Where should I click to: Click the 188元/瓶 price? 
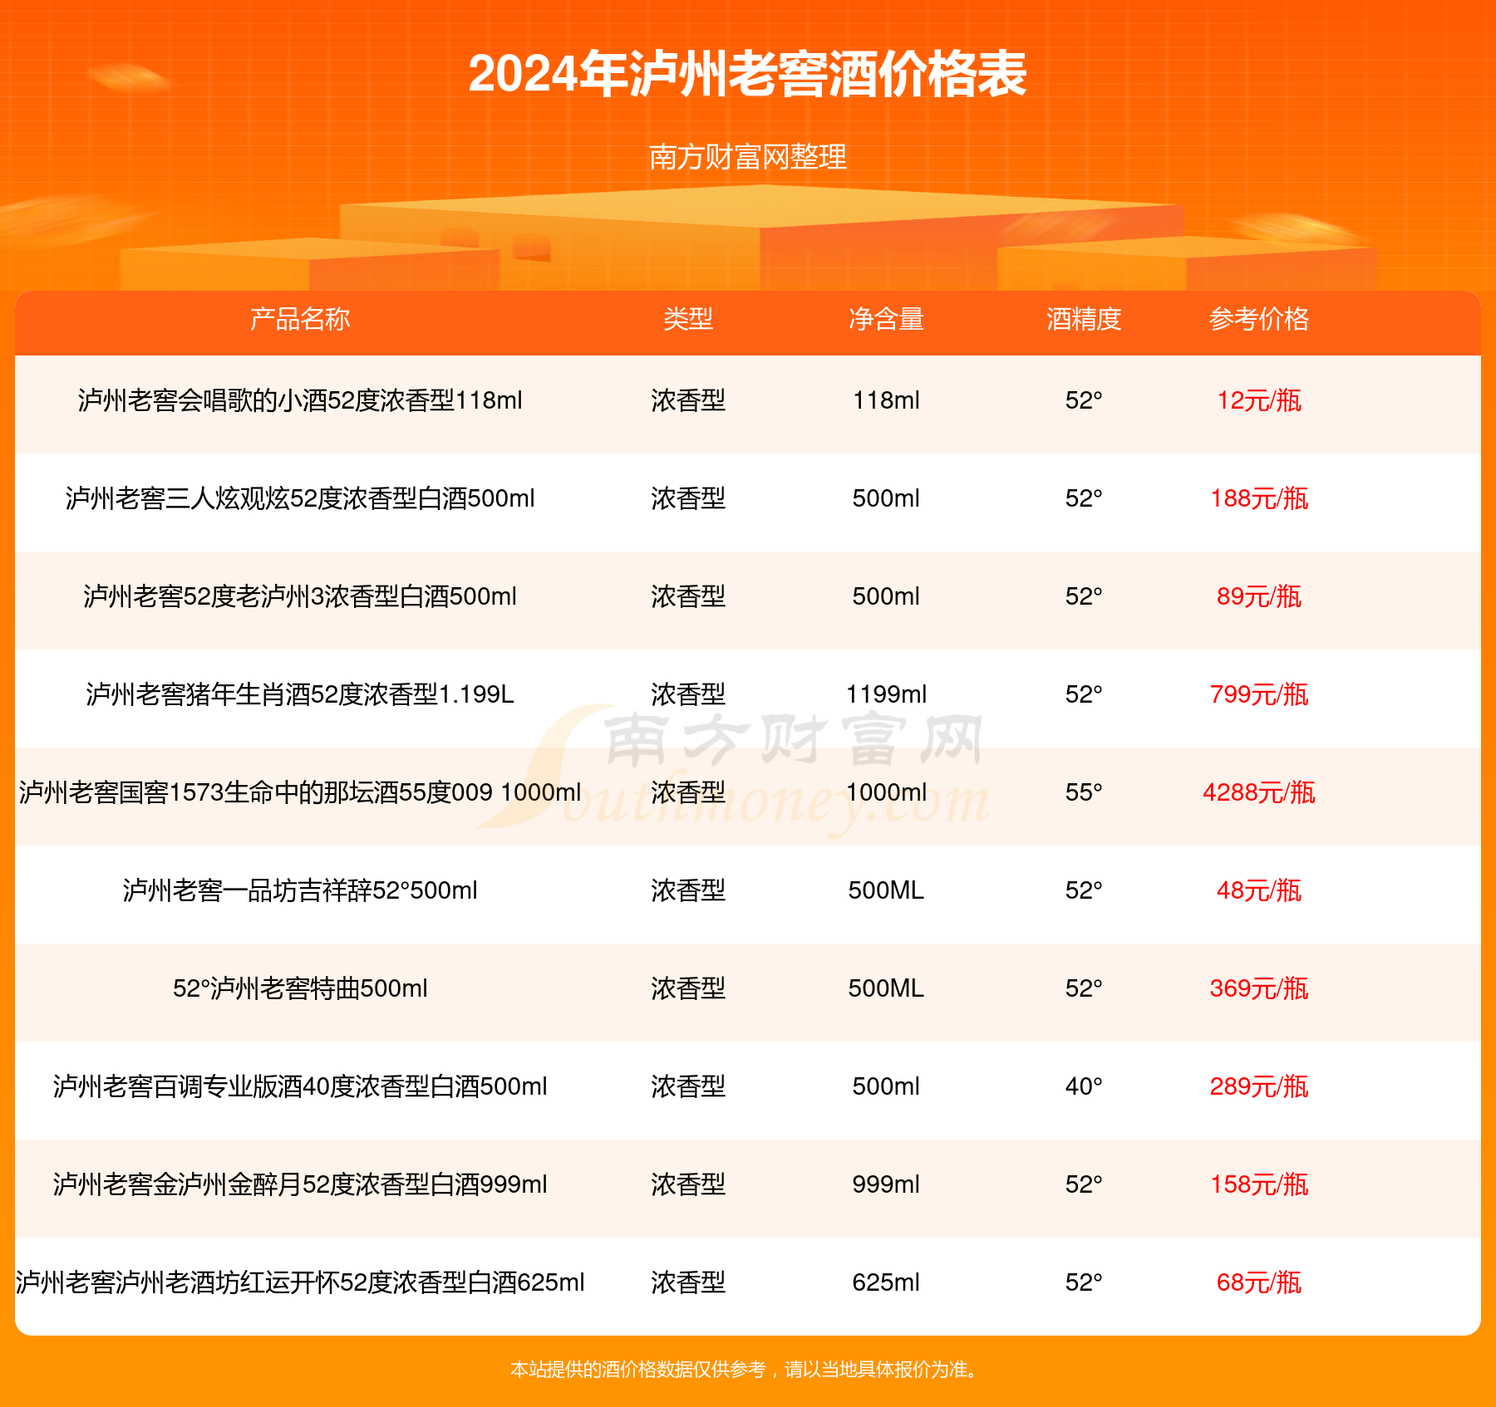pos(1259,498)
